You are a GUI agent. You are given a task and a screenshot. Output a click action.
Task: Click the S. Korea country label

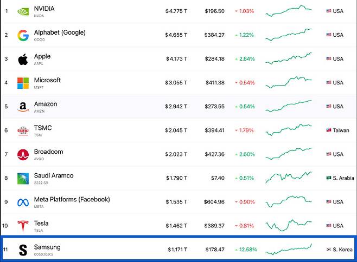coord(340,250)
